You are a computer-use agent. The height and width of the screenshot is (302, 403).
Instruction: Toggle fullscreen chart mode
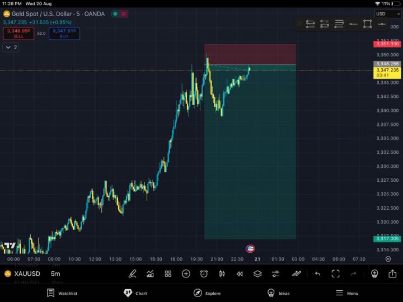[335, 273]
